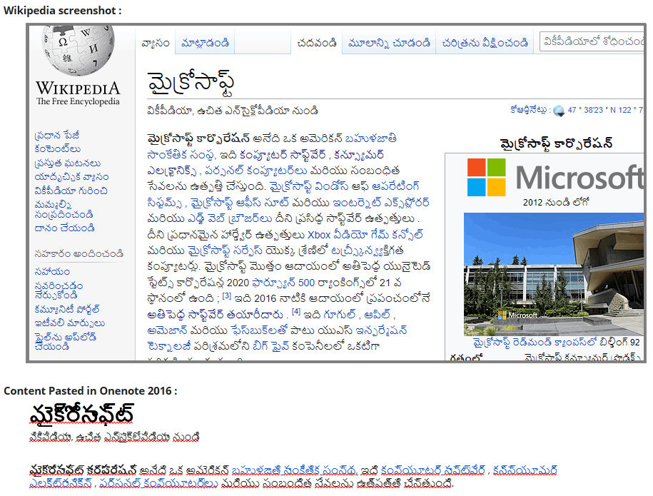Image resolution: width=653 pixels, height=496 pixels.
Task: Click the Wikipedia search input field
Action: 592,41
